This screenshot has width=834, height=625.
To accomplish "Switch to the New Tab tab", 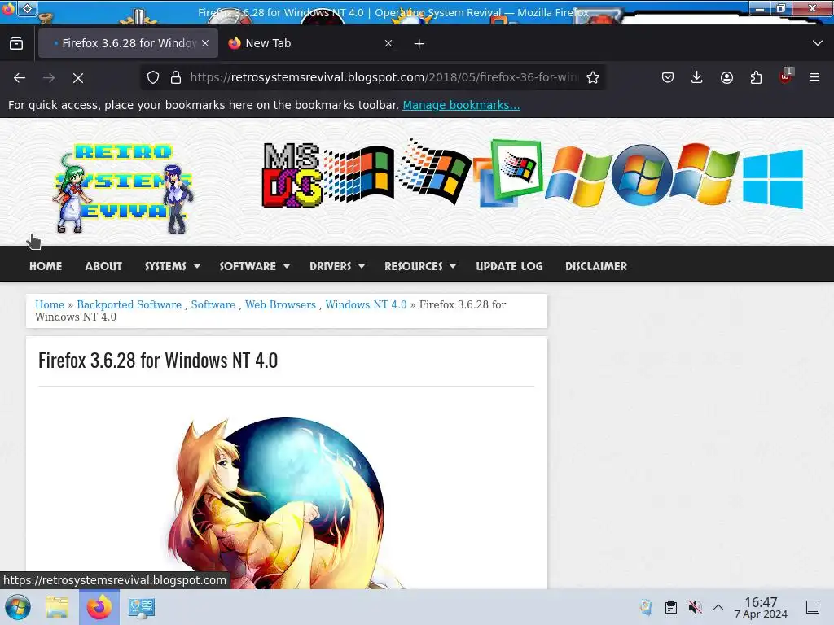I will pyautogui.click(x=311, y=43).
